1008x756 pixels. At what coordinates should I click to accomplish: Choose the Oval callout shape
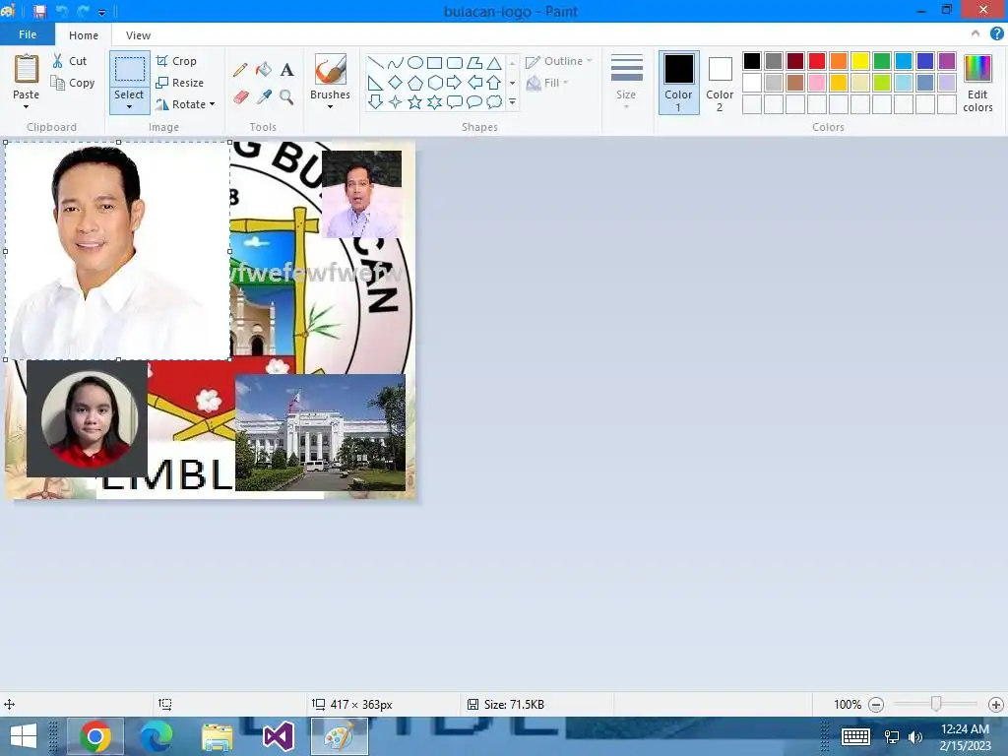pyautogui.click(x=474, y=101)
